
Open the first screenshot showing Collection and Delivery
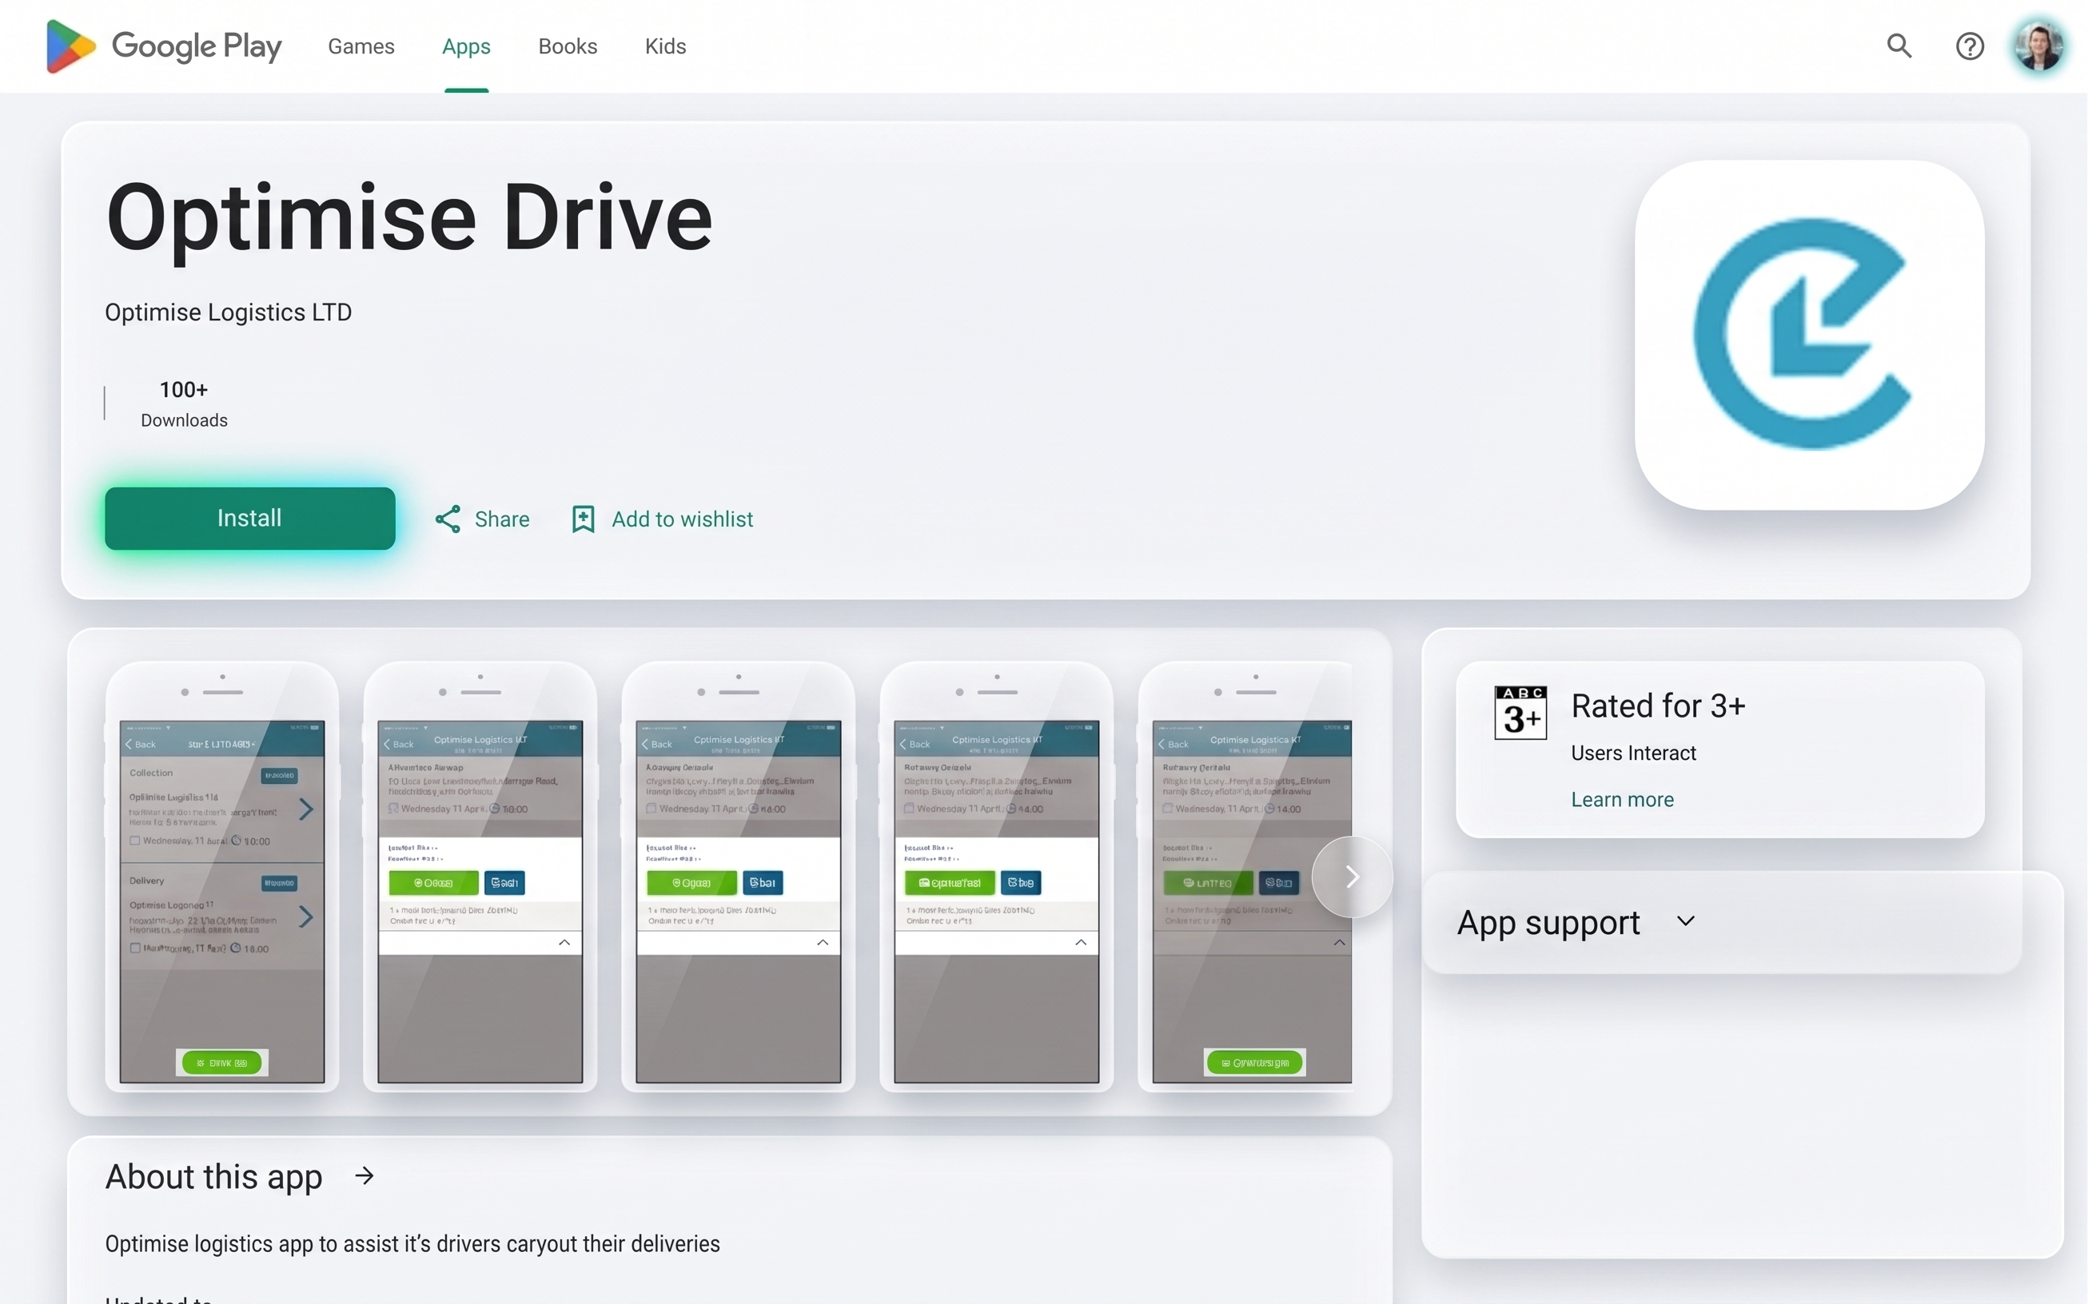click(x=221, y=877)
